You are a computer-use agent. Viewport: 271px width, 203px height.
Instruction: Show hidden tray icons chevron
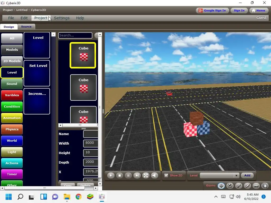click(216, 197)
